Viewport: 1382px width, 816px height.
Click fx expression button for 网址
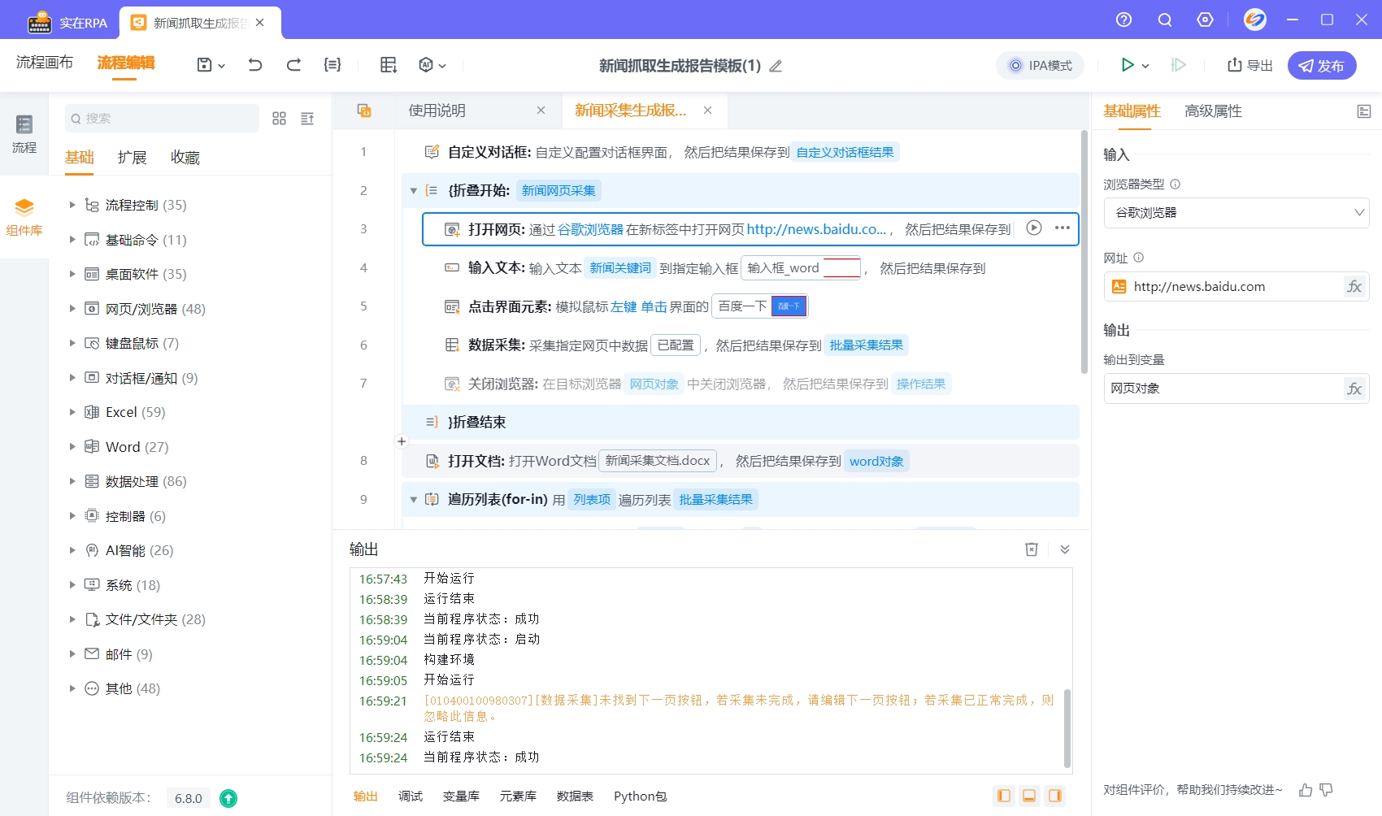(1354, 287)
